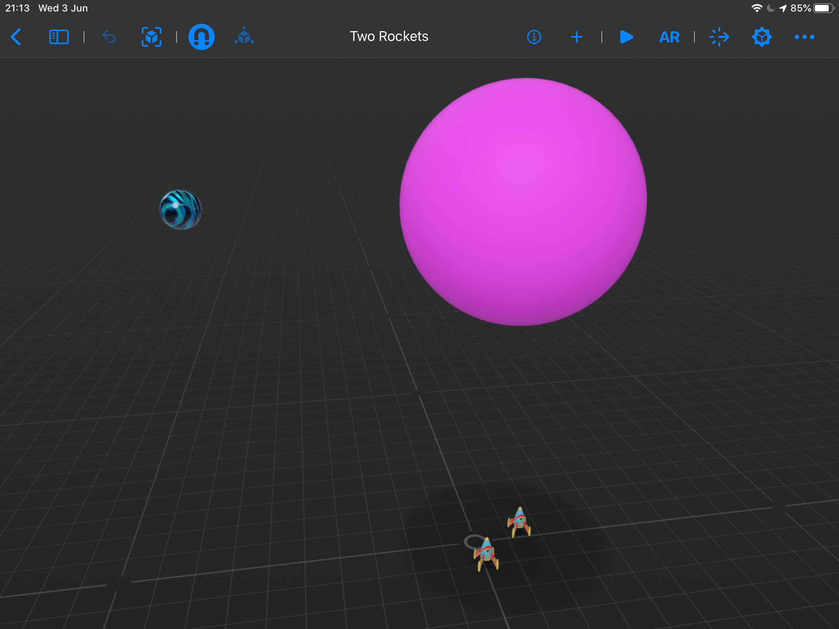Tap the Wi-Fi status icon
839x629 pixels.
[756, 8]
